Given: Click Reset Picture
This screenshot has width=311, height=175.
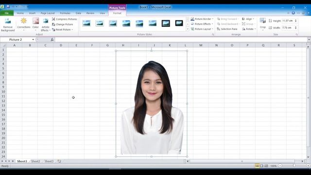Looking at the screenshot, I should pyautogui.click(x=61, y=30).
